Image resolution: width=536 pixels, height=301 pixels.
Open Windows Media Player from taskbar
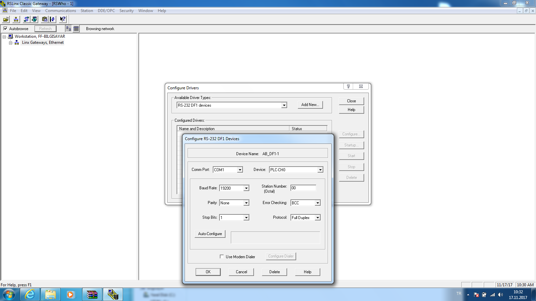(x=70, y=295)
